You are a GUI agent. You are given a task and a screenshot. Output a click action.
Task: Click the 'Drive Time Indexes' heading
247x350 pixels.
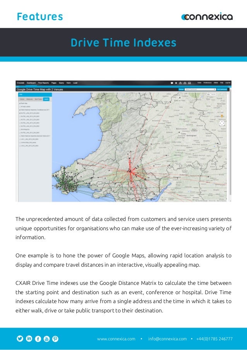tap(123, 42)
